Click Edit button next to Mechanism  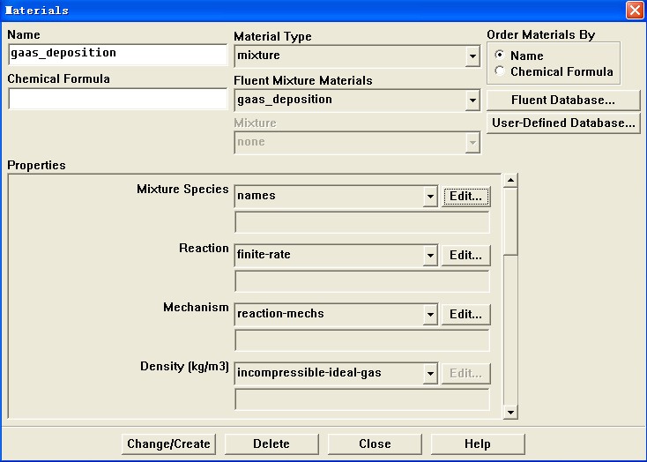tap(465, 315)
